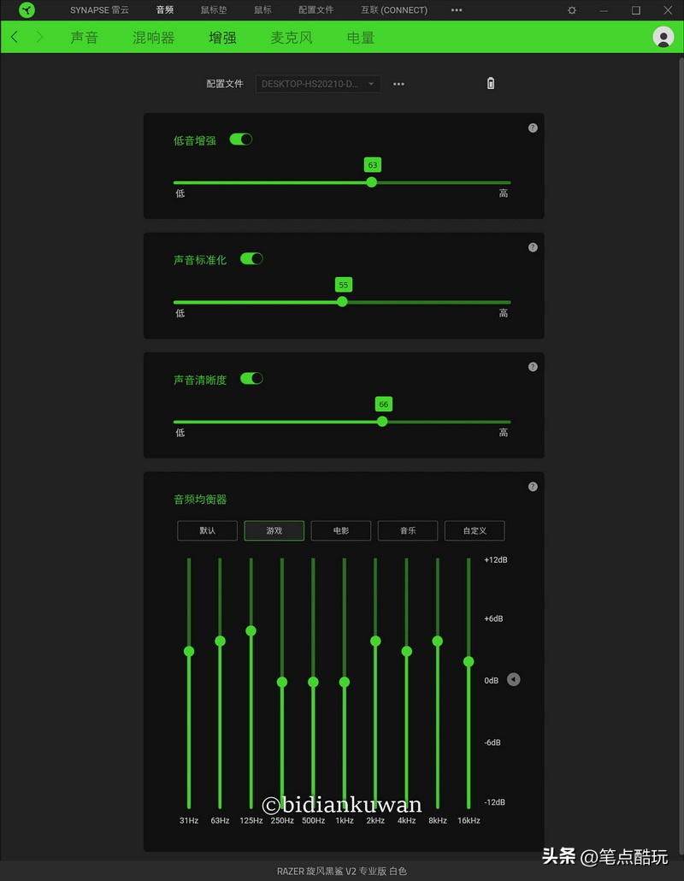Viewport: 684px width, 881px height.
Task: Click the RAZER 旋风黑鲨 V2 device name
Action: pos(341,871)
